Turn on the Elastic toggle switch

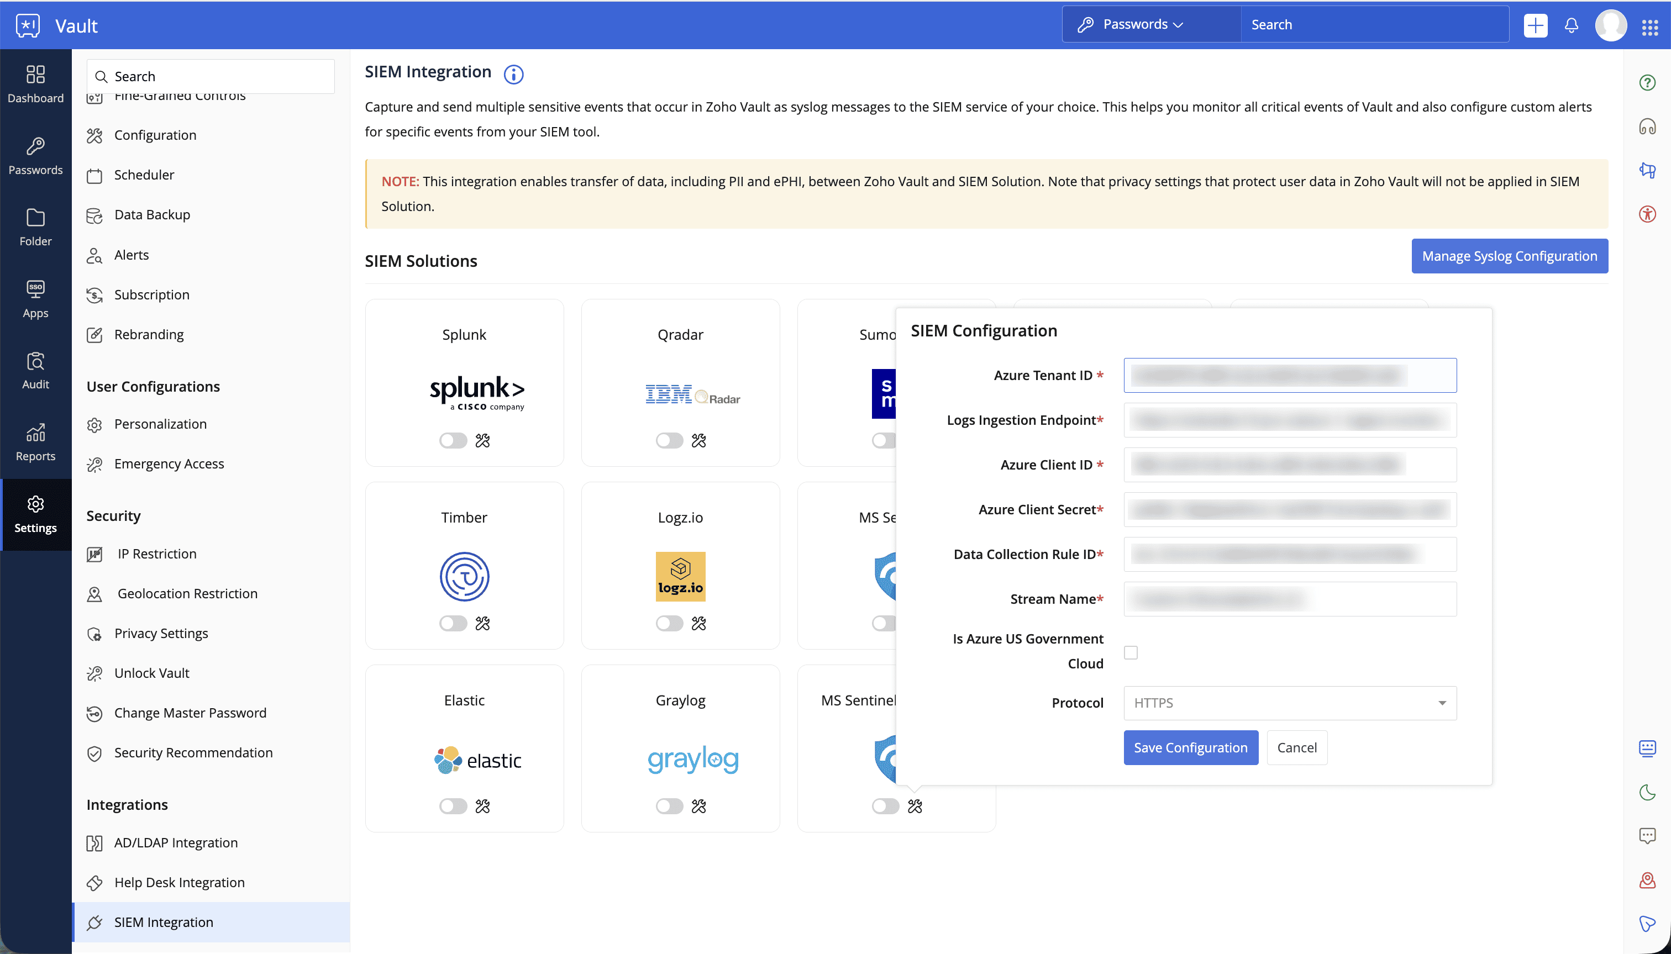point(453,806)
